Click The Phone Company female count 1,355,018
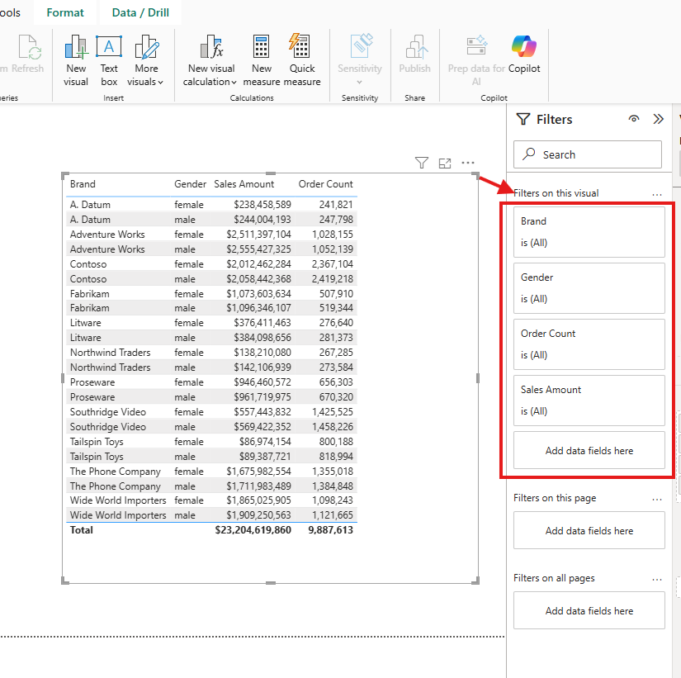The image size is (681, 678). point(333,471)
